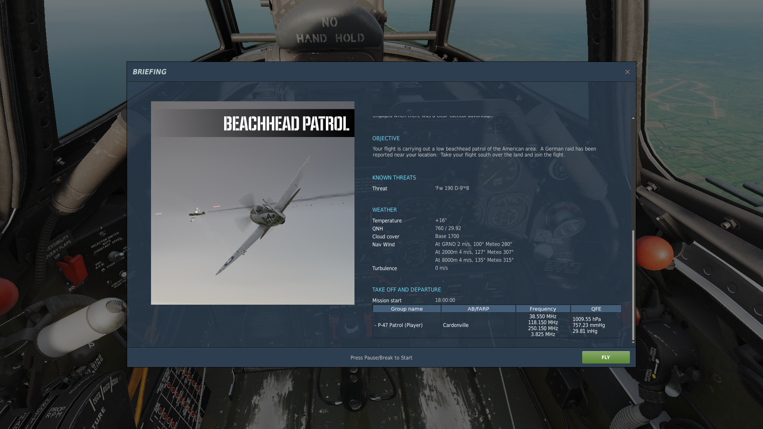Click the objective paragraph about beachhead patrol
Viewport: 763px width, 429px height.
tap(484, 152)
